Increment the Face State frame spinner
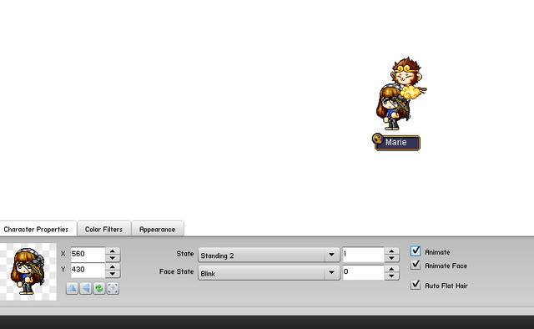Viewport: 534px width, 329px height. click(x=391, y=269)
